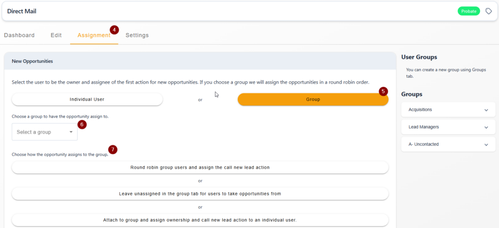Click the red step 5 marker
This screenshot has height=228, width=499.
point(384,91)
